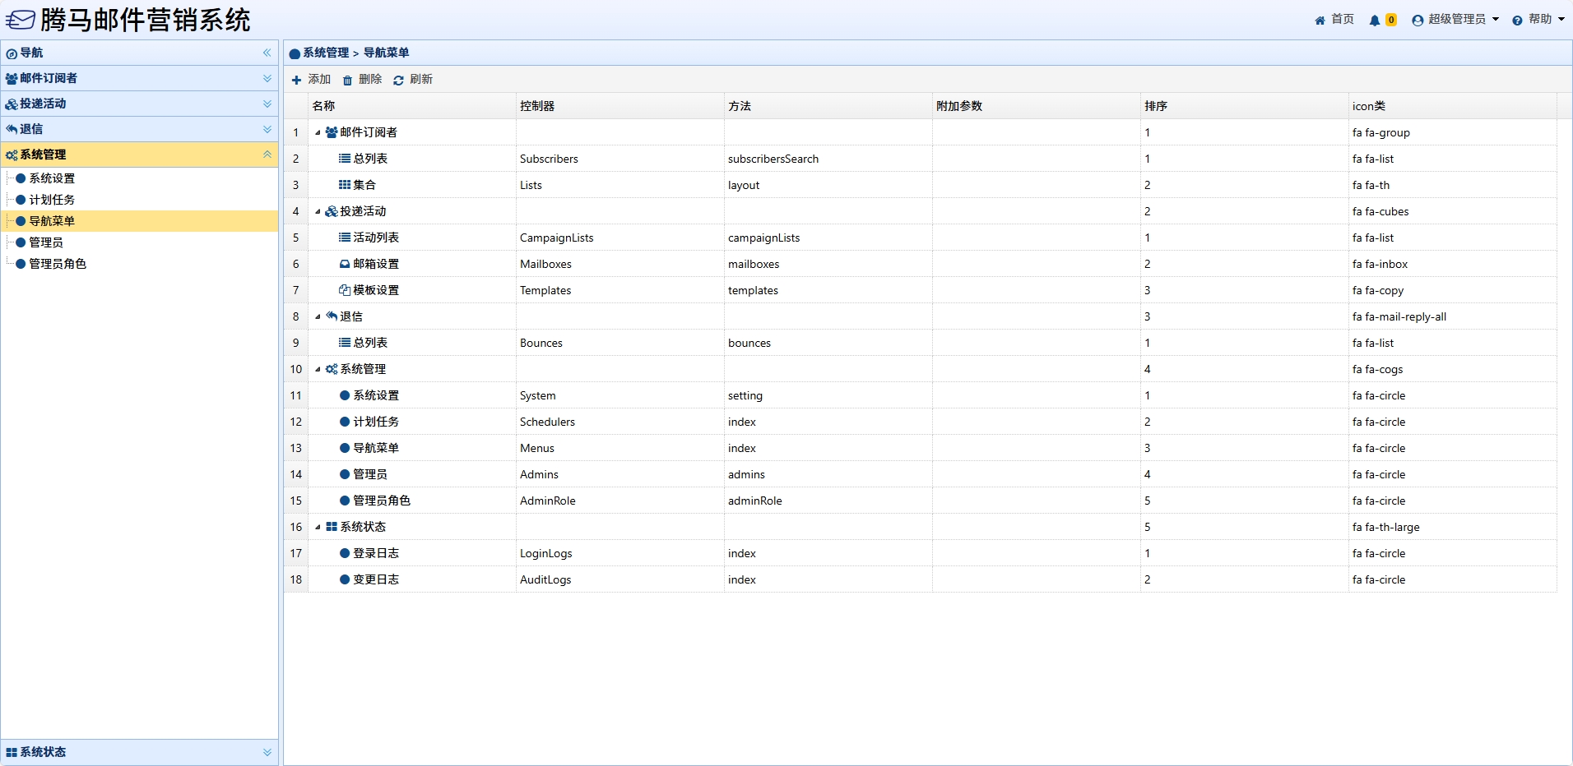Select 管理员角色 in the sidebar
Viewport: 1573px width, 766px height.
click(x=58, y=264)
